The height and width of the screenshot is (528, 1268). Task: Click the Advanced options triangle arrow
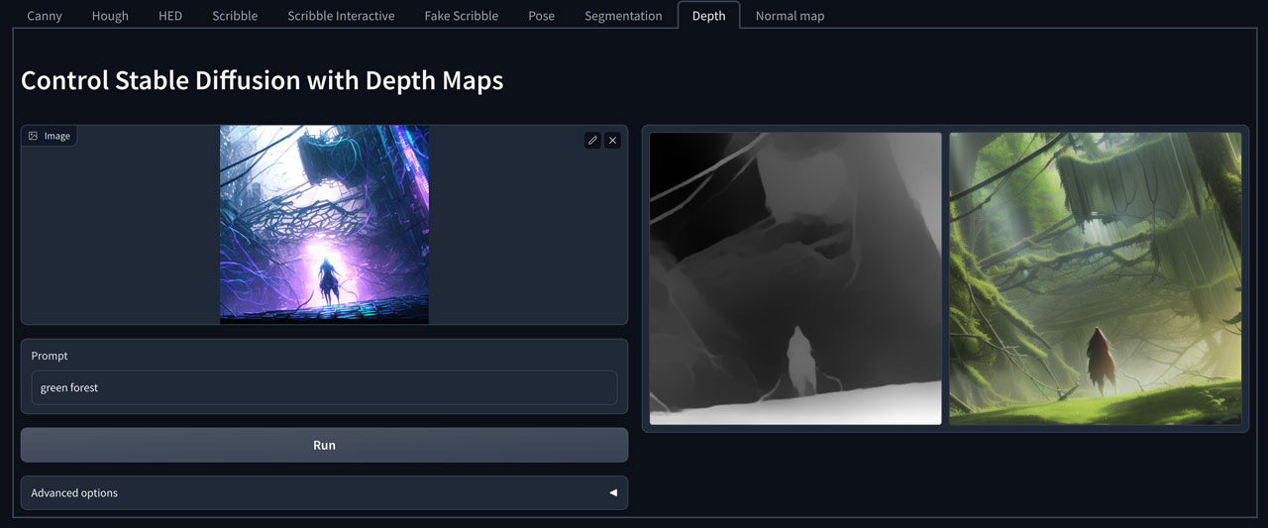tap(613, 492)
